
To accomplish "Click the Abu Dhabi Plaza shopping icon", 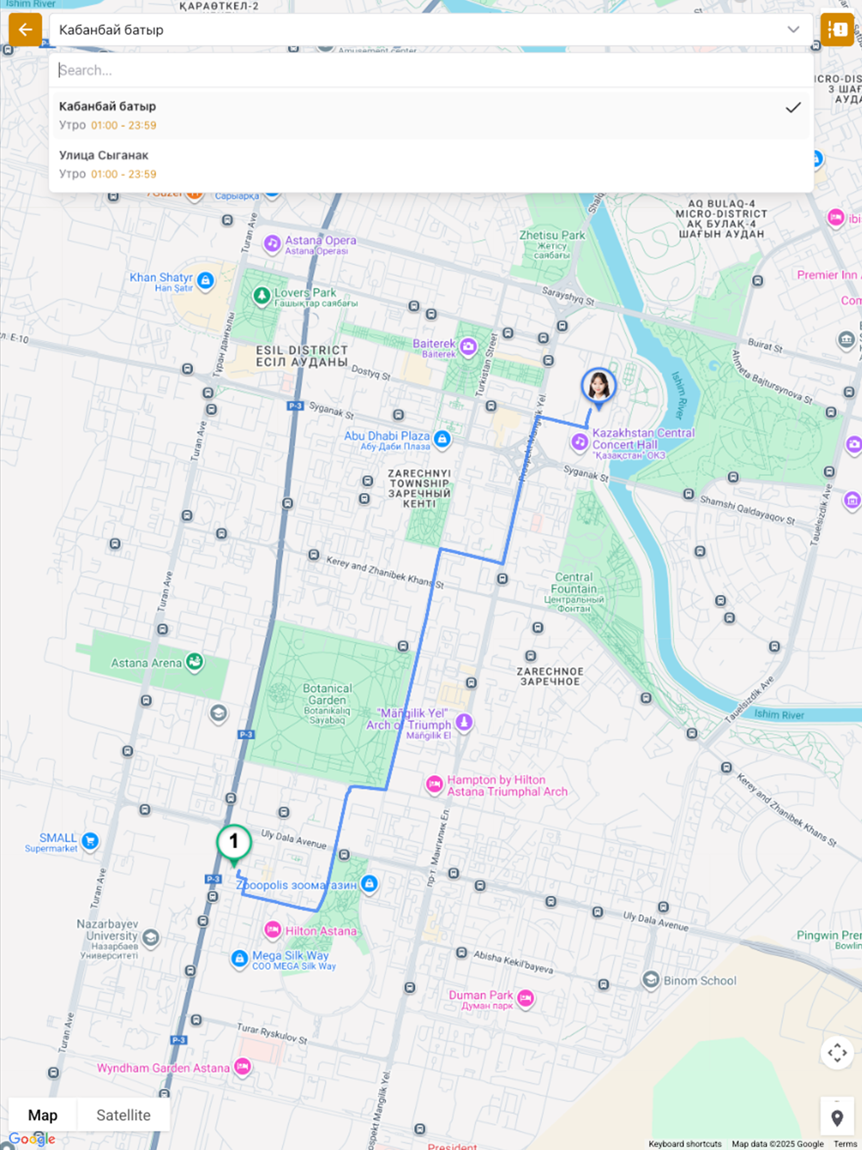I will [442, 439].
